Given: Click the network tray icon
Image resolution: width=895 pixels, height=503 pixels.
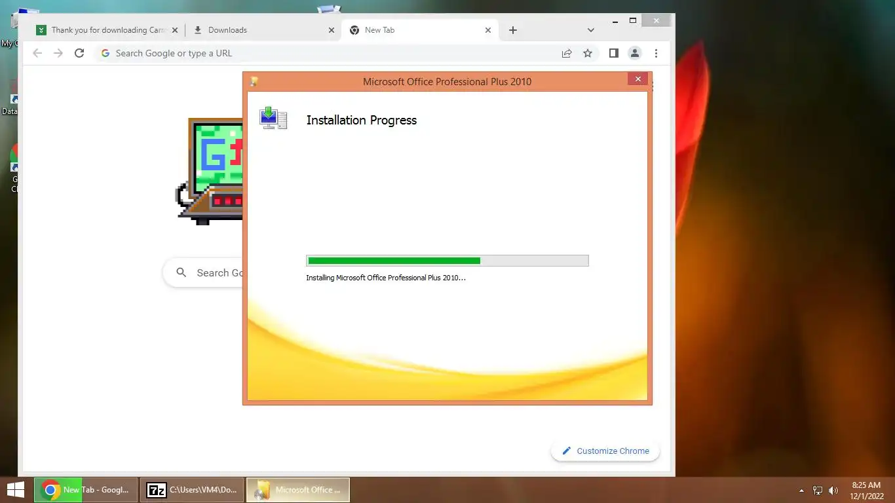Looking at the screenshot, I should point(817,490).
